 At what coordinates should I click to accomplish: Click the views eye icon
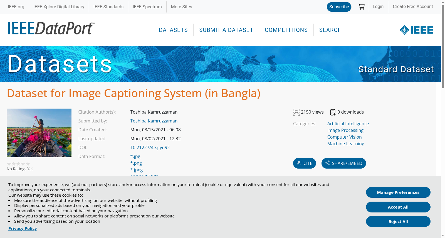point(296,112)
